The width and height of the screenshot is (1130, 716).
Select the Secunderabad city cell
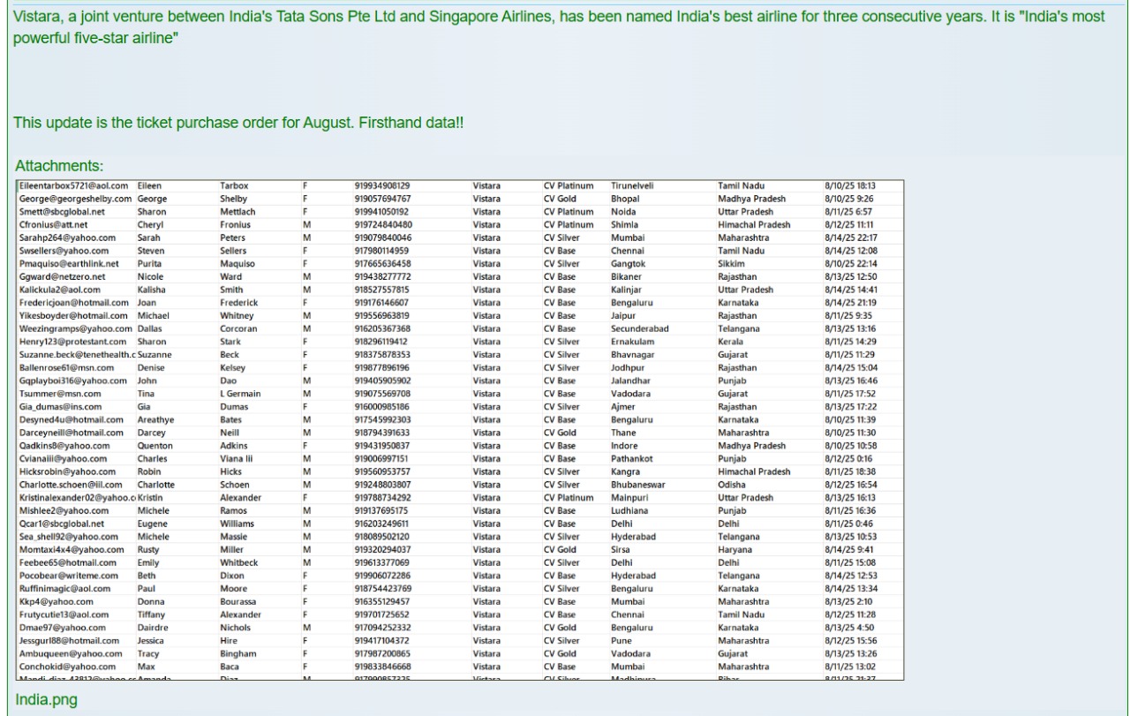(x=640, y=328)
